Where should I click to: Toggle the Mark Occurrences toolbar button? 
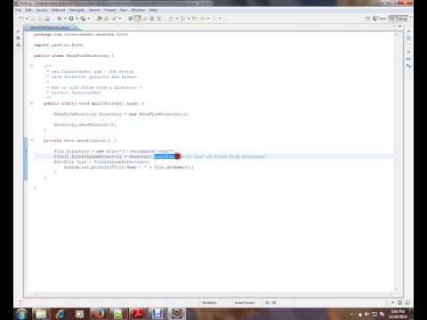[138, 19]
